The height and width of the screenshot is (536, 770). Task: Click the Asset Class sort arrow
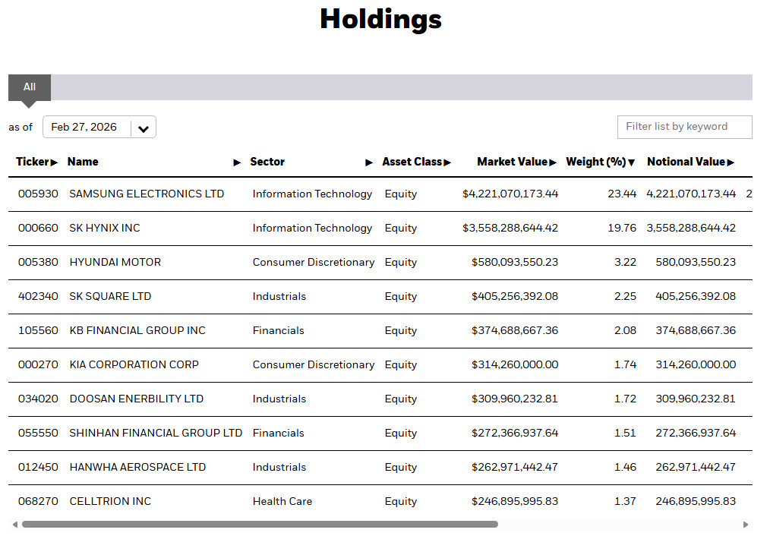pos(447,162)
